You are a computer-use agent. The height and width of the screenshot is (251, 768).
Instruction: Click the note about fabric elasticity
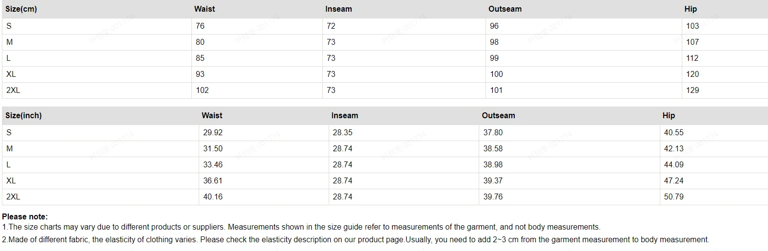[x=356, y=240]
